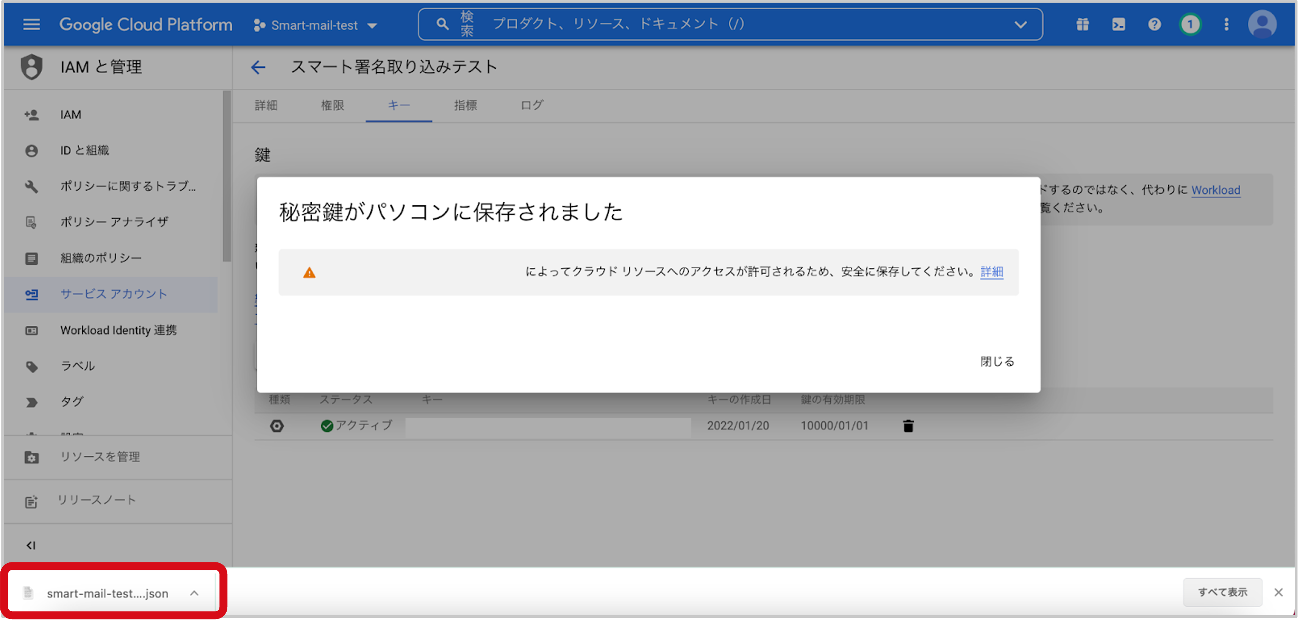The width and height of the screenshot is (1299, 620).
Task: Switch to the 詳細 tab
Action: (266, 105)
